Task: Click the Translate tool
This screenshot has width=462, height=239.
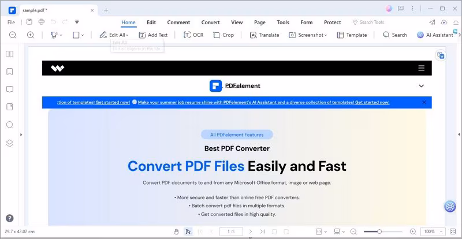Action: pyautogui.click(x=264, y=35)
